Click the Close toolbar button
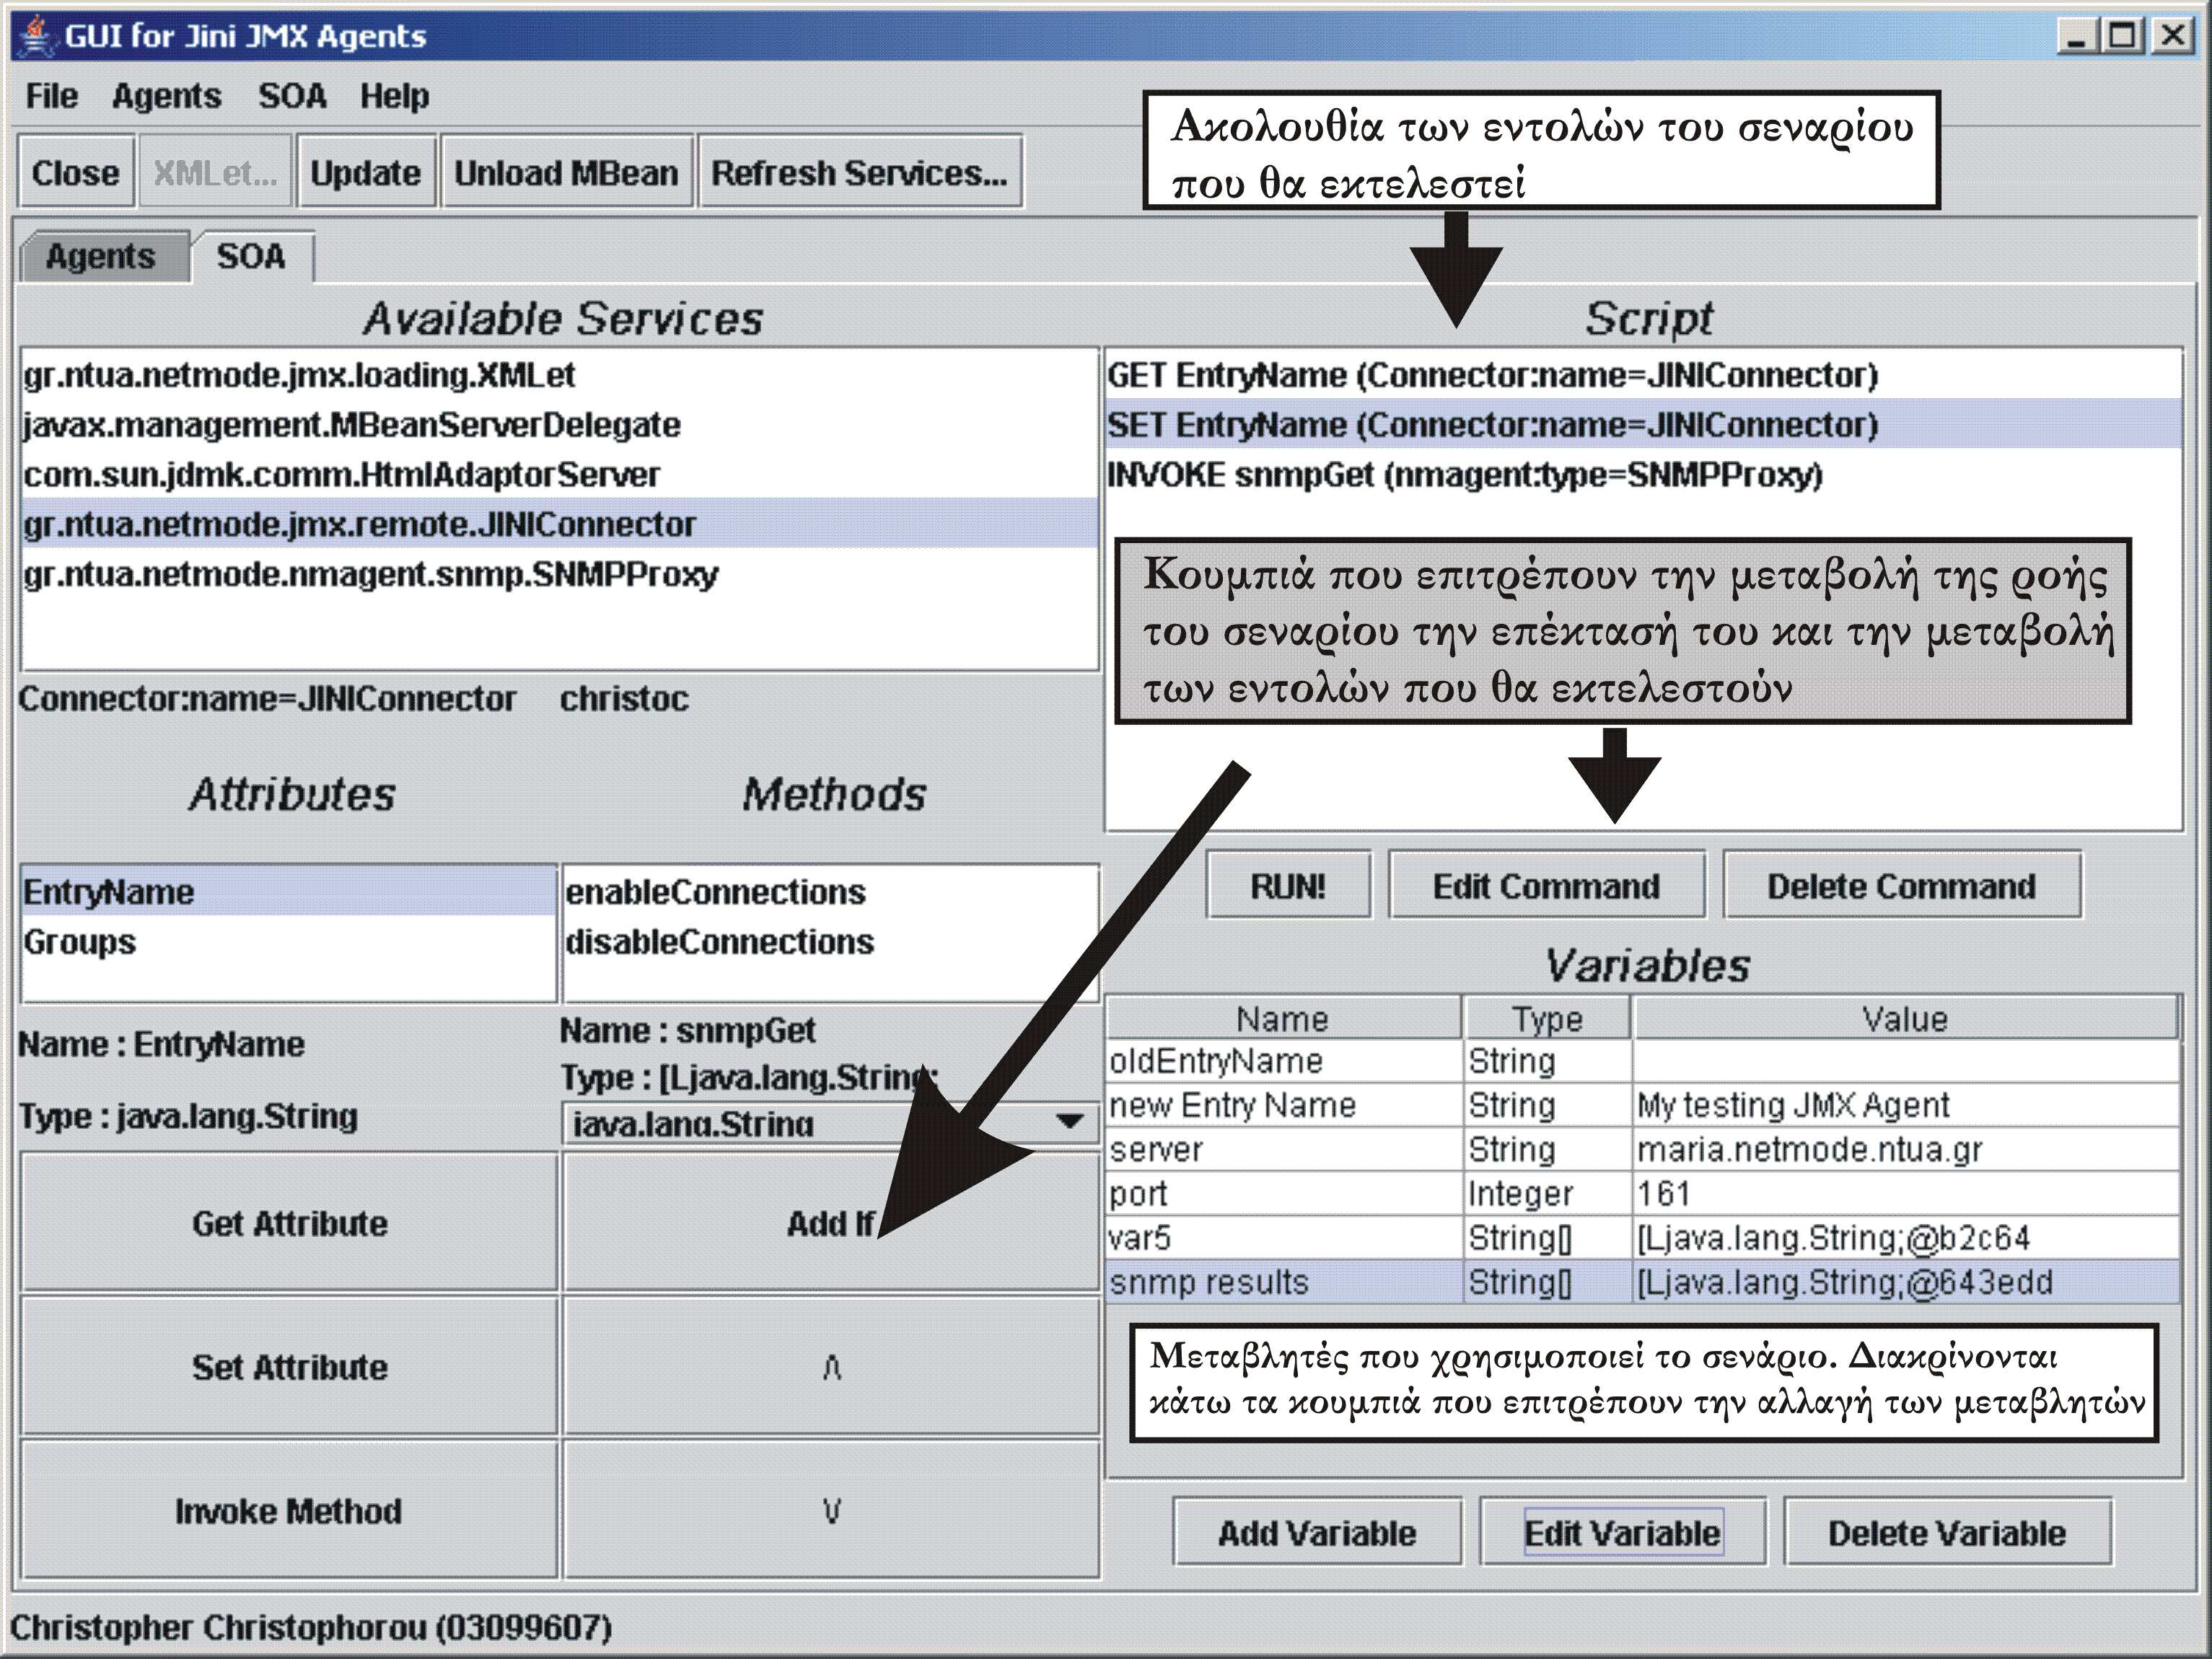Image resolution: width=2212 pixels, height=1659 pixels. pos(75,172)
